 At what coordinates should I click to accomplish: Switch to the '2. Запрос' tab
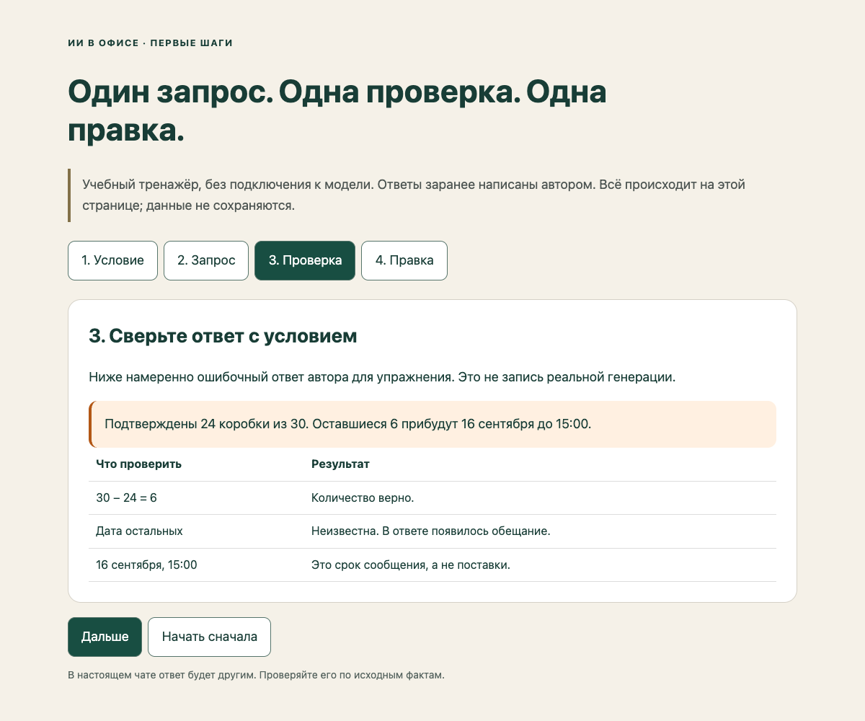coord(206,260)
